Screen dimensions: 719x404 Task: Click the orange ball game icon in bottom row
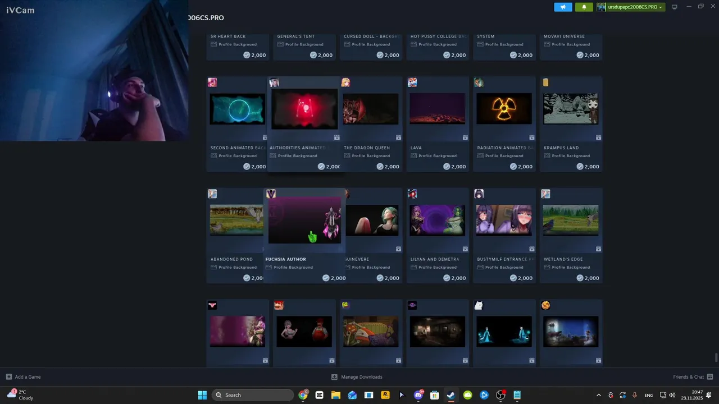point(545,305)
